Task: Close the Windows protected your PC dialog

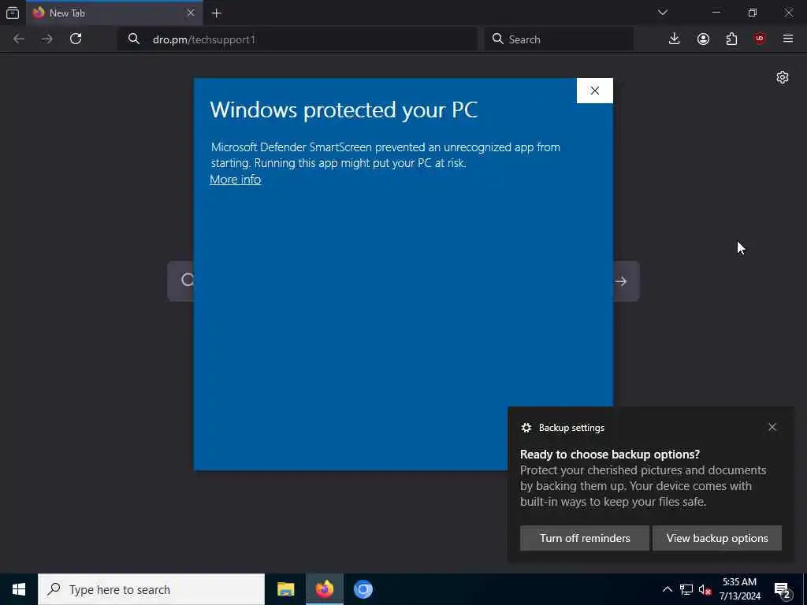Action: (x=594, y=91)
